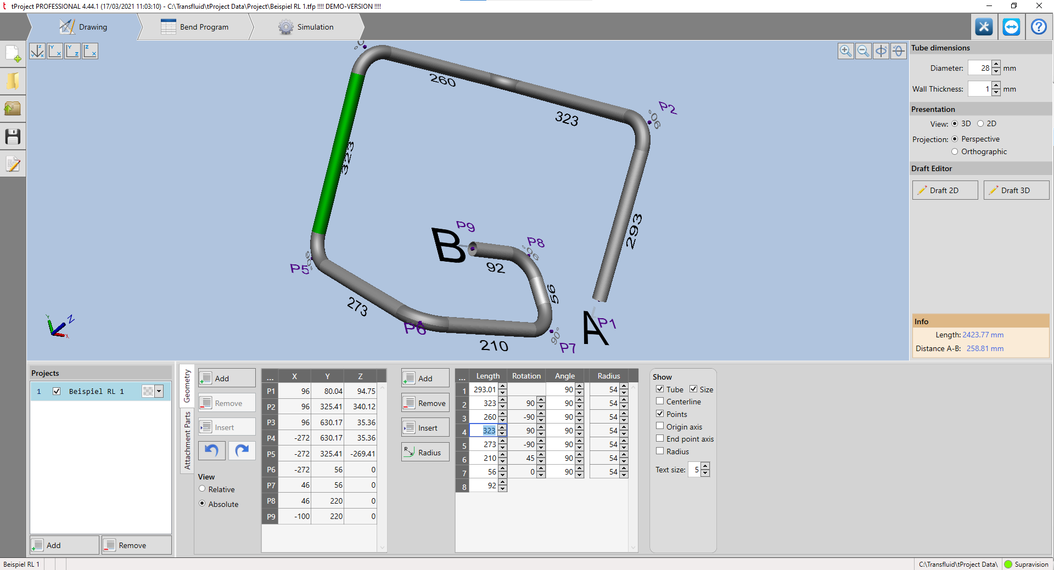The image size is (1054, 570).
Task: Open the Attachment Parts vertical tab
Action: point(187,441)
